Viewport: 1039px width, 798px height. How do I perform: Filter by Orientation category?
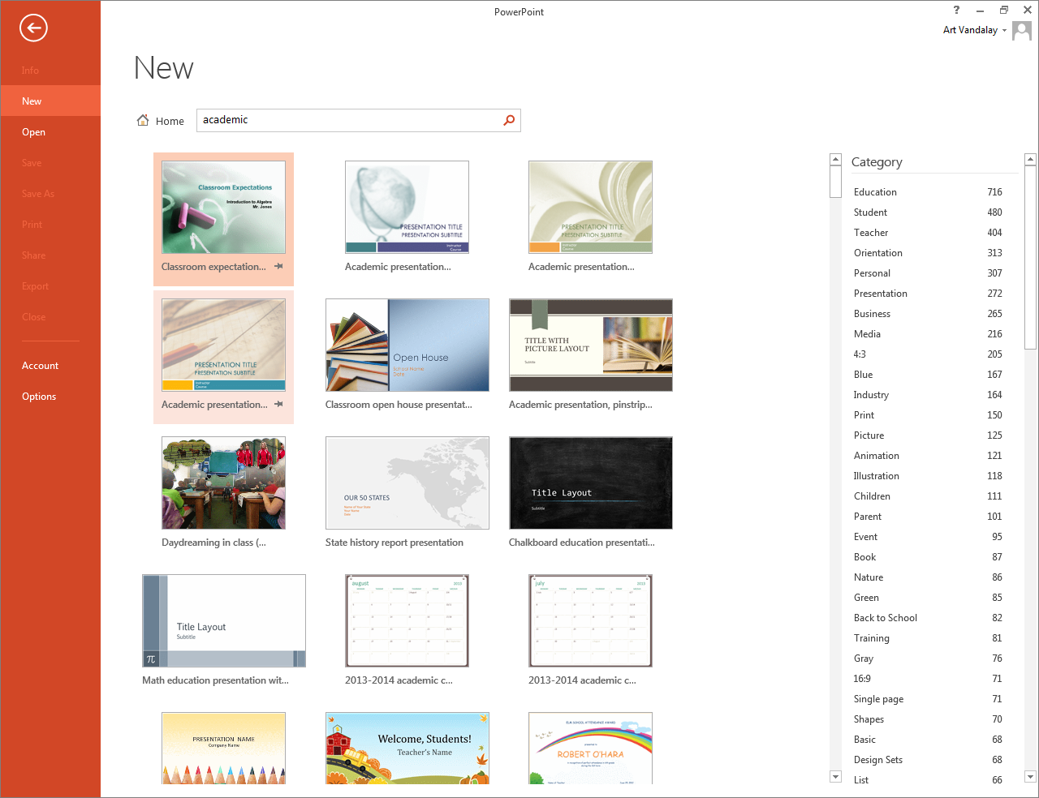pos(928,253)
